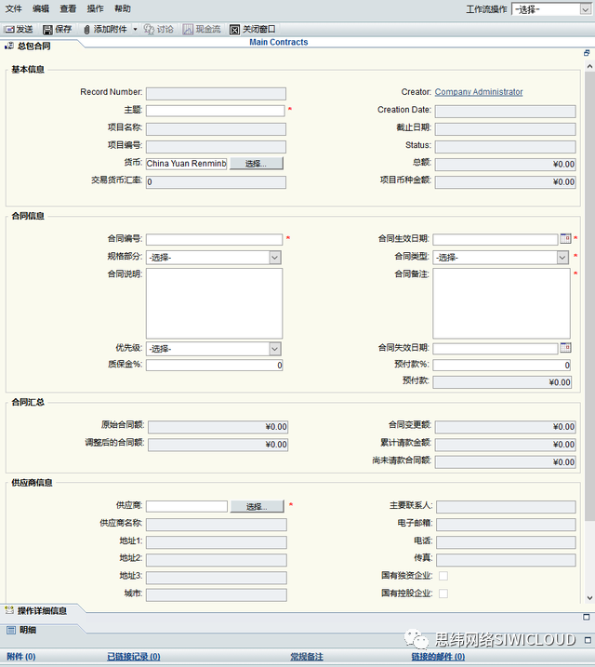595x667 pixels.
Task: Maximize the 操作详细信息 panel
Action: pyautogui.click(x=586, y=617)
